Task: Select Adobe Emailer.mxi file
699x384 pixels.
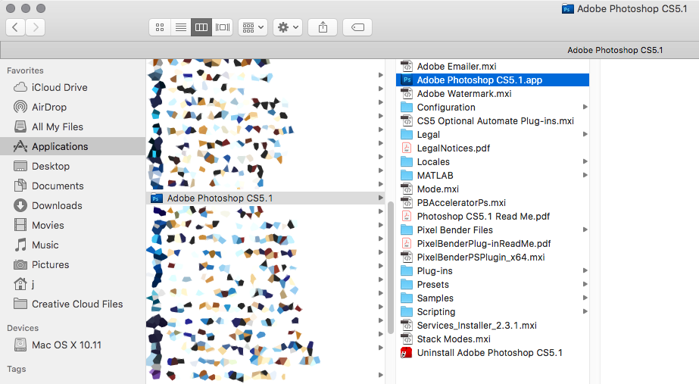Action: coord(492,67)
